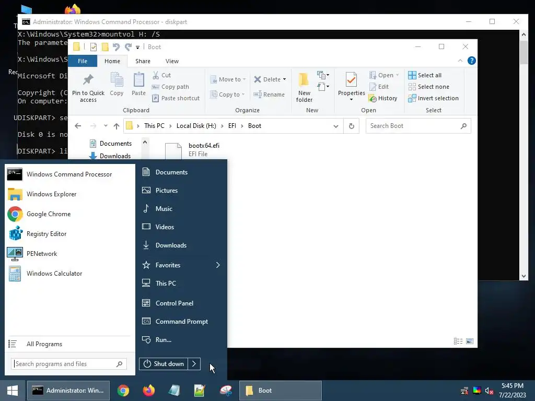535x401 pixels.
Task: Click the Edit button in Open group
Action: click(379, 87)
